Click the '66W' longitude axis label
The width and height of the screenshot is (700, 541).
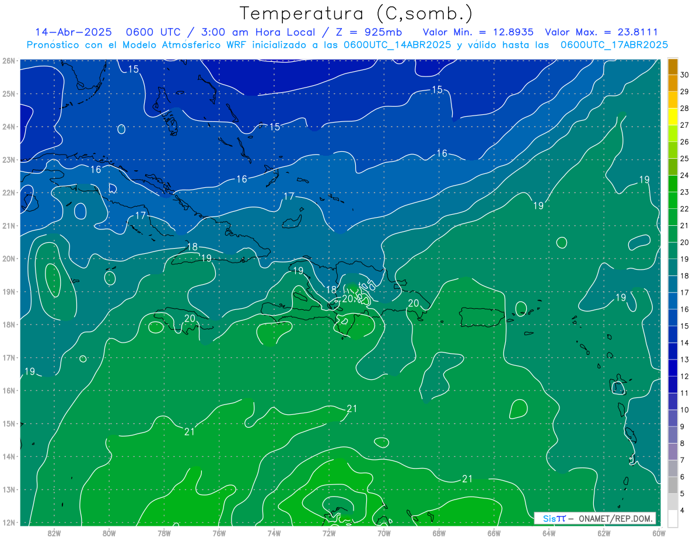click(x=494, y=533)
